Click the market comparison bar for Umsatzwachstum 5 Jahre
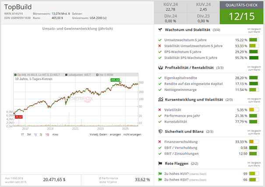 click(254, 40)
